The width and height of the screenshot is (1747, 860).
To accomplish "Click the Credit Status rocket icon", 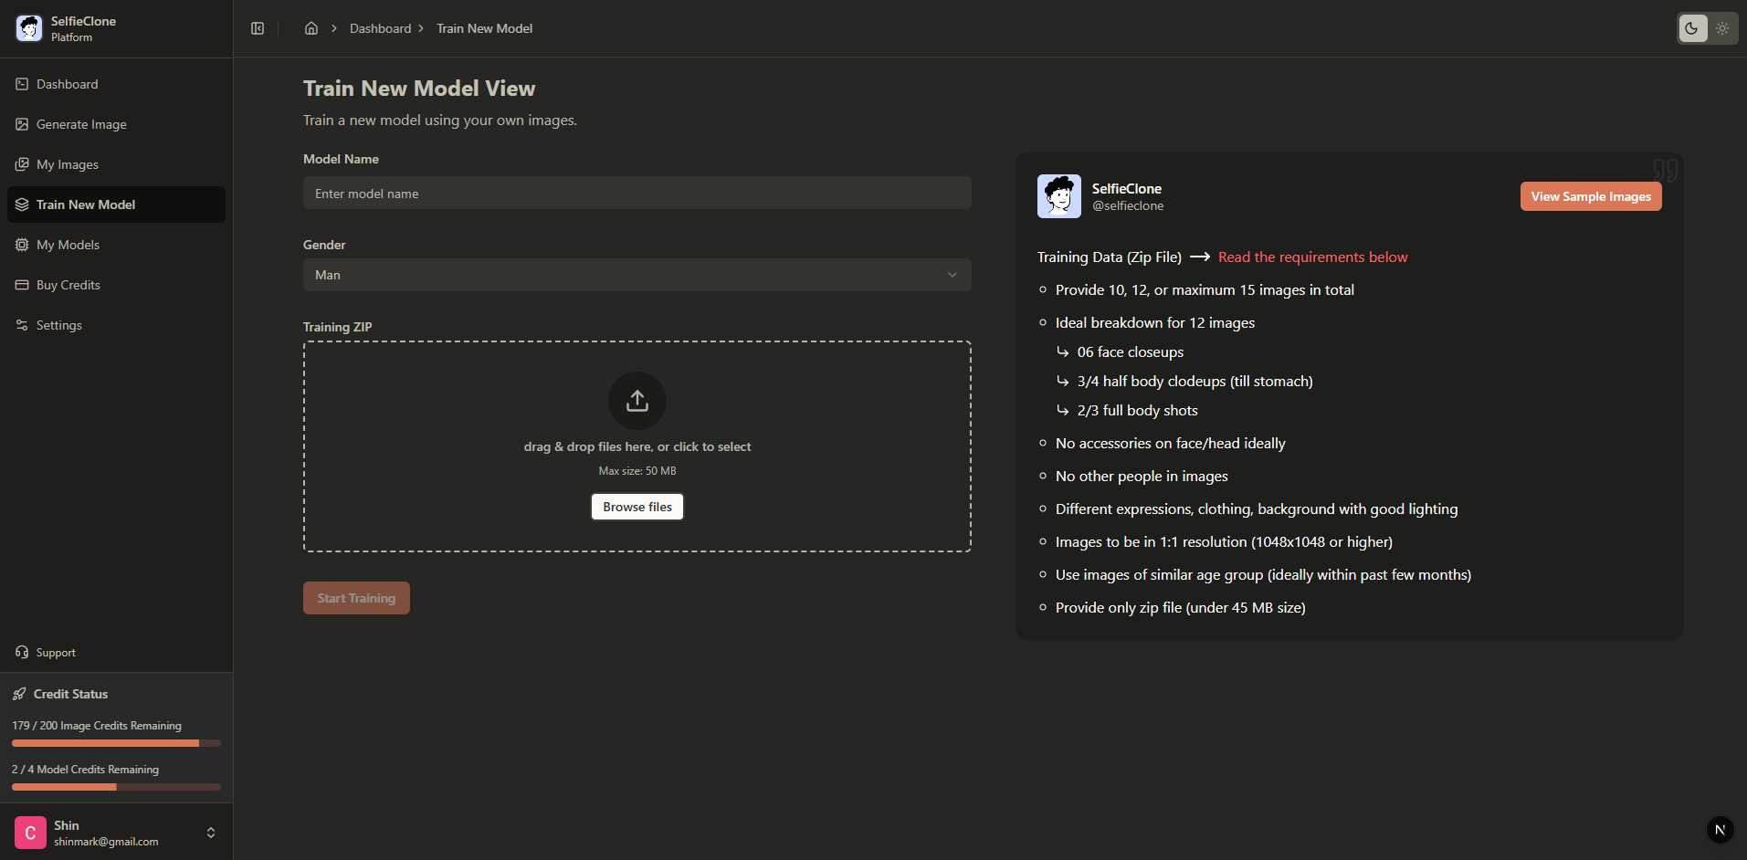I will pos(19,694).
